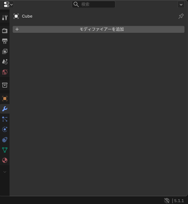Open the Scene properties tab

[5, 62]
